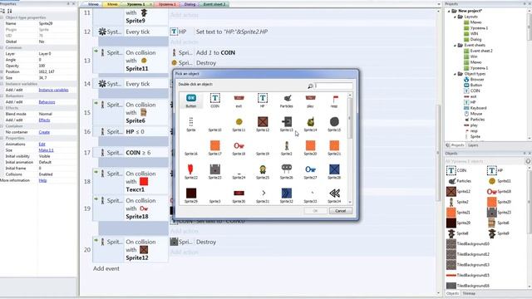Click Add event at sheet bottom

click(106, 268)
